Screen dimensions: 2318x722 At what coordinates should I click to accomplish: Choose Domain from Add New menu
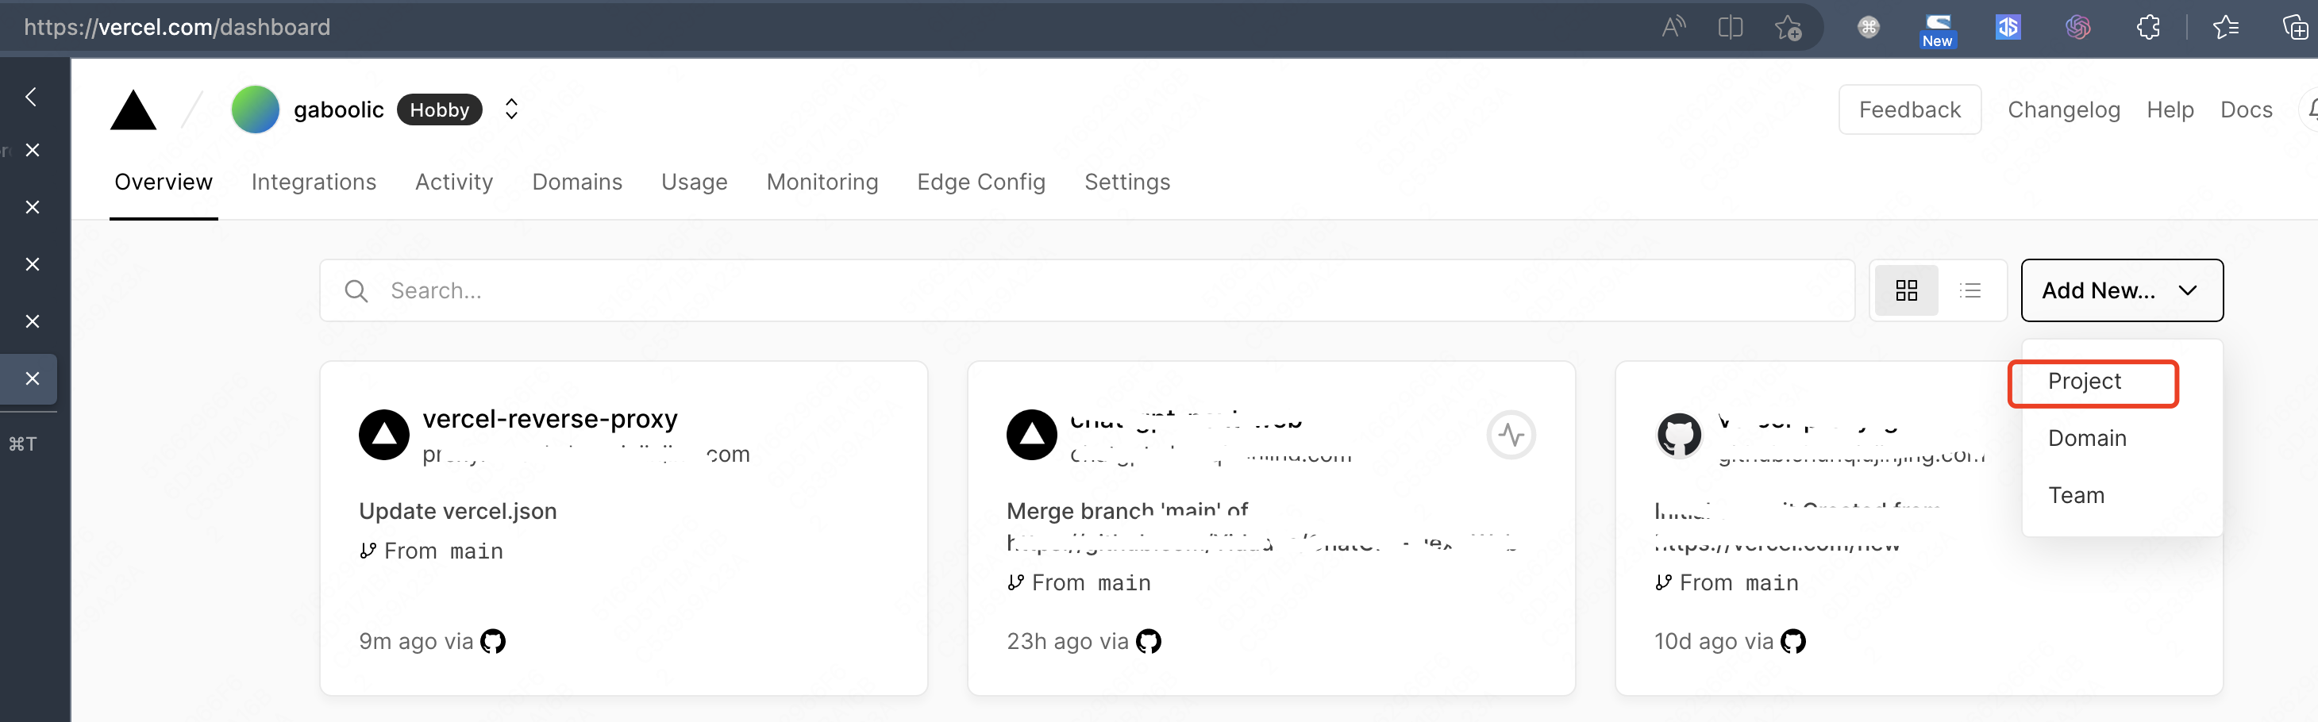point(2087,438)
